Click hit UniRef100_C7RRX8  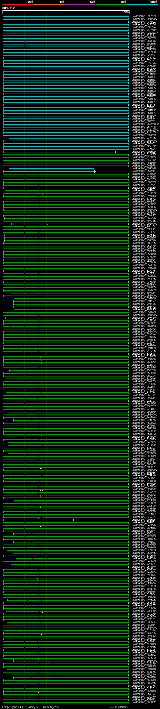click(143, 476)
